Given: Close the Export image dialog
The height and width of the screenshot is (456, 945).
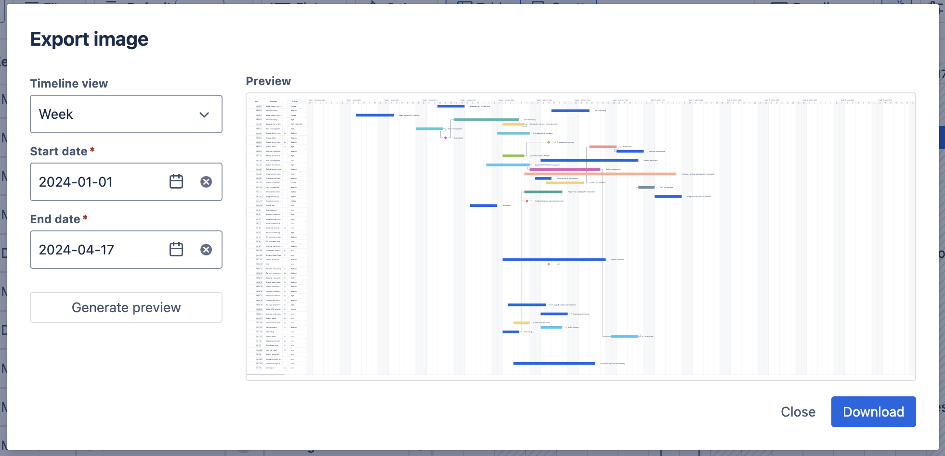Looking at the screenshot, I should 798,412.
